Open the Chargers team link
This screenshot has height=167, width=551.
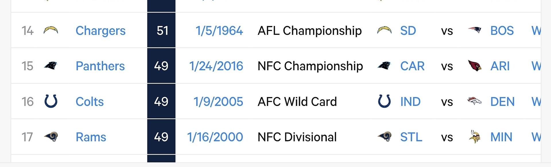point(100,31)
